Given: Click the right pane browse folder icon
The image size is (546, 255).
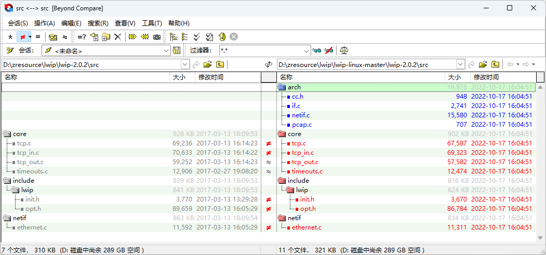Looking at the screenshot, I should click(x=483, y=64).
